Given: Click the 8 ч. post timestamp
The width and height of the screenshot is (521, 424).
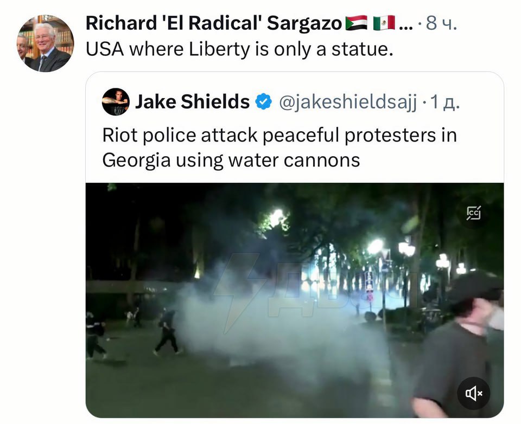Looking at the screenshot, I should tap(442, 23).
